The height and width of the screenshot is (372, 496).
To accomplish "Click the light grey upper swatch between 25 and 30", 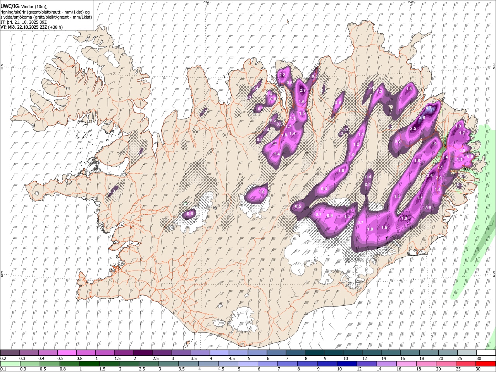I will (466, 353).
